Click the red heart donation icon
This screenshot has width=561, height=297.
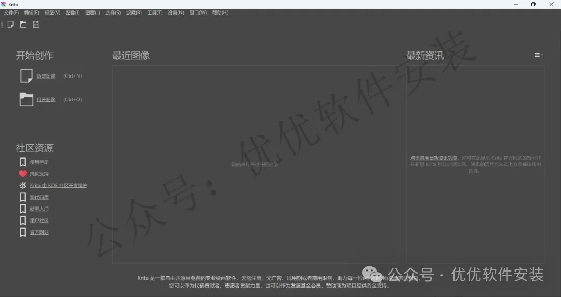coord(23,174)
